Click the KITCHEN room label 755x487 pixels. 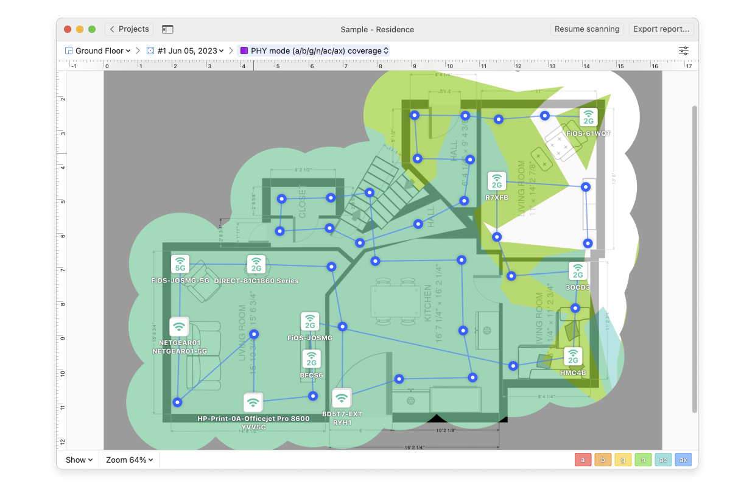428,304
